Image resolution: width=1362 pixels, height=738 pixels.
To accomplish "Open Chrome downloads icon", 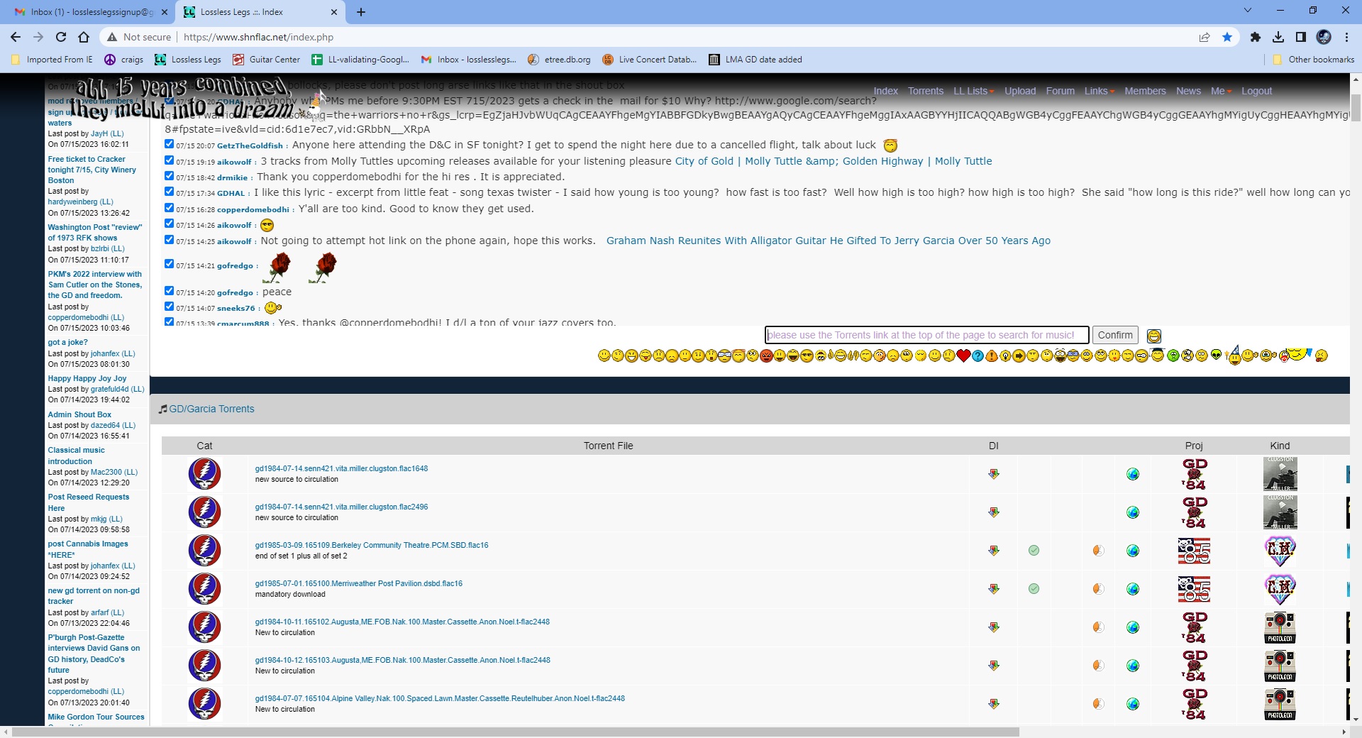I will tap(1278, 37).
